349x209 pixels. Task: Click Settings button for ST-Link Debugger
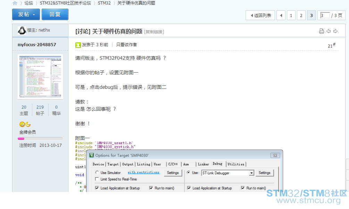point(264,173)
